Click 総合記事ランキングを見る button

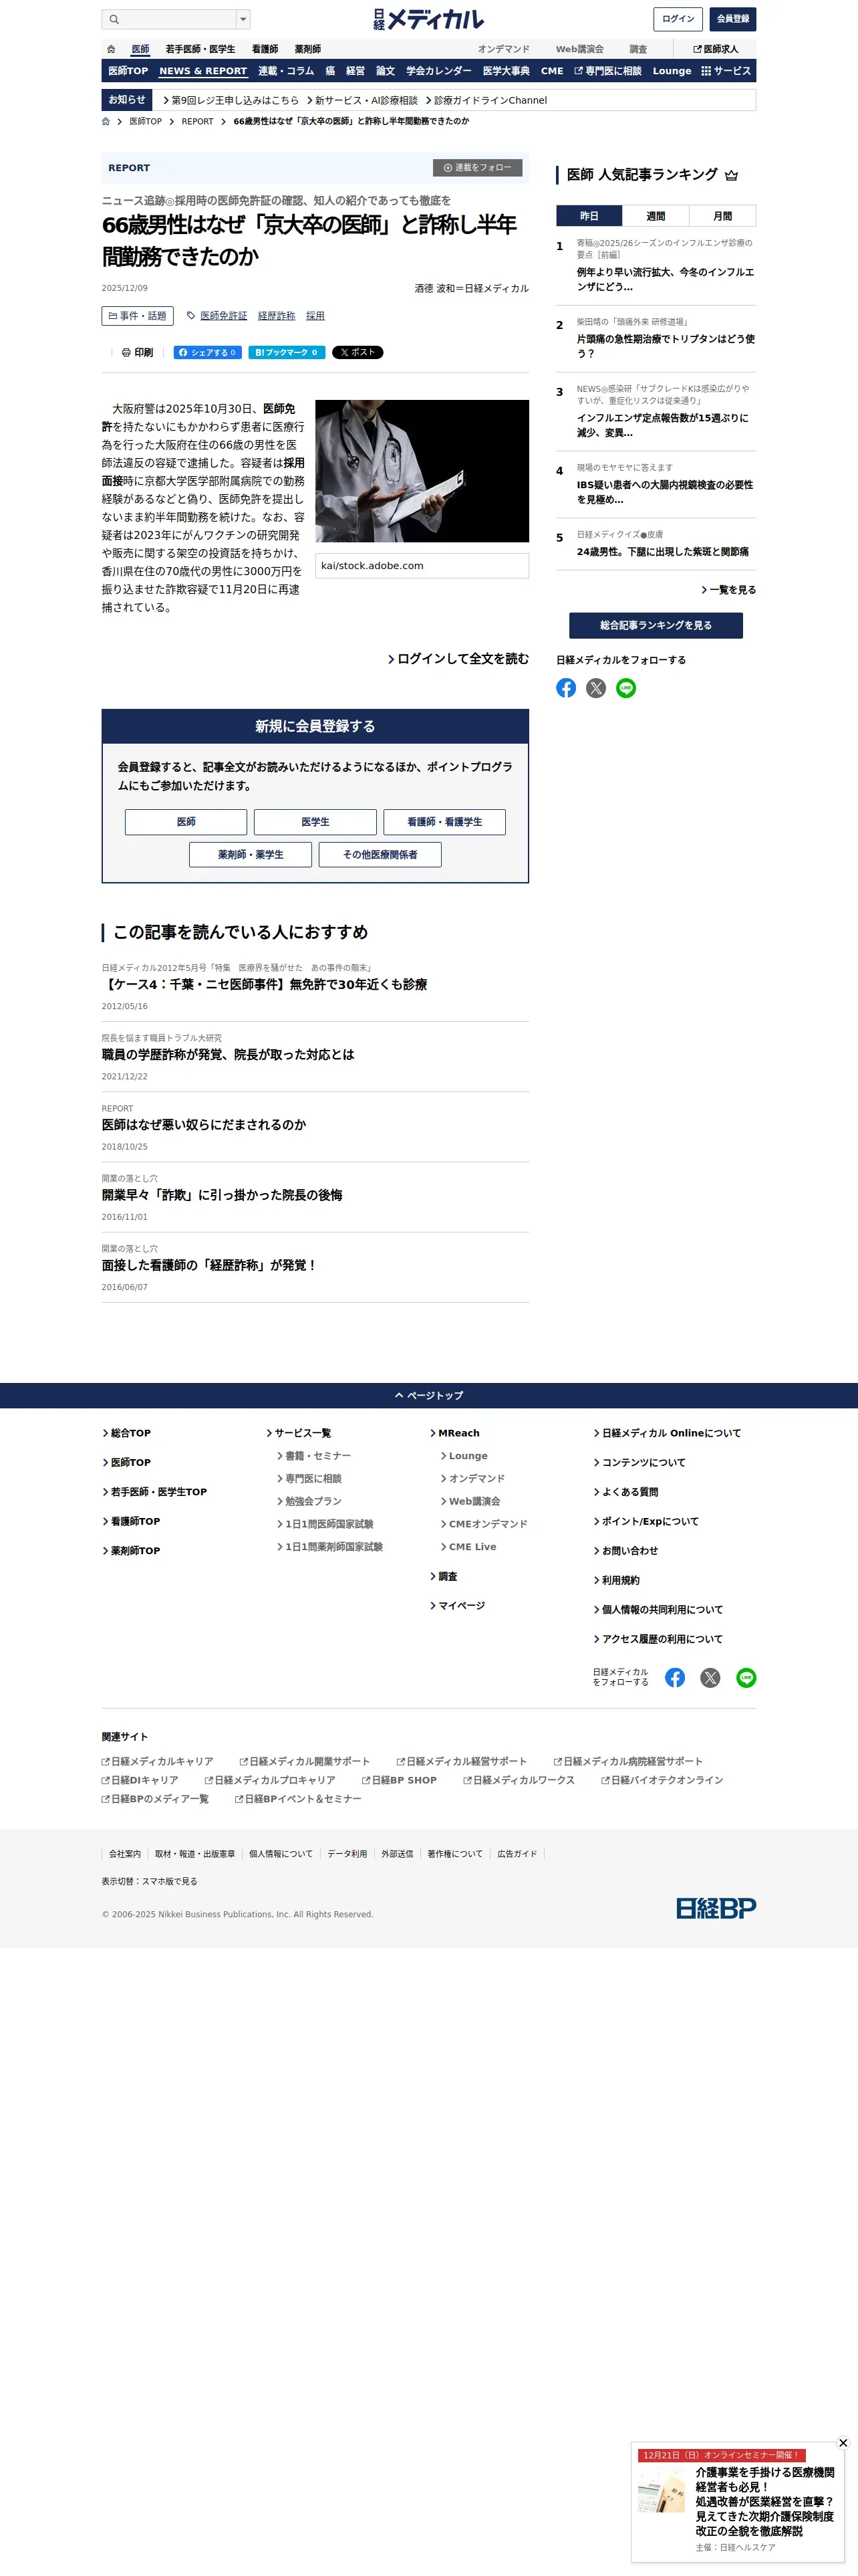[x=656, y=625]
